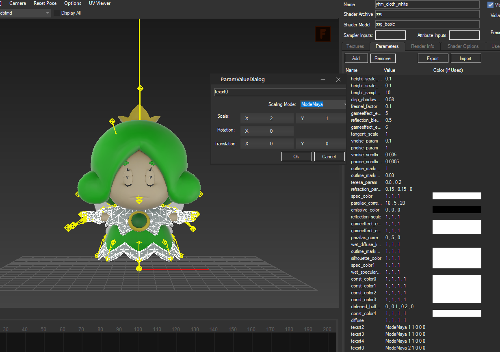The width and height of the screenshot is (500, 352).
Task: Toggle the Display All checkbox
Action: point(56,13)
